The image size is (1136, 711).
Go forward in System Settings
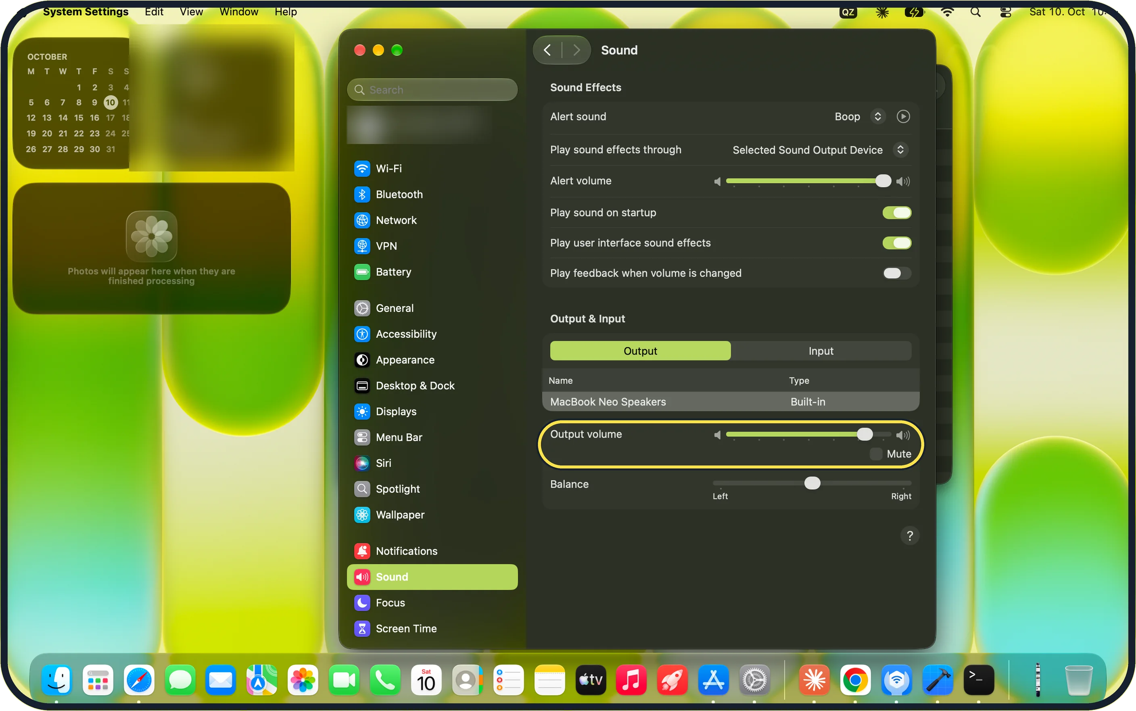[x=577, y=50]
